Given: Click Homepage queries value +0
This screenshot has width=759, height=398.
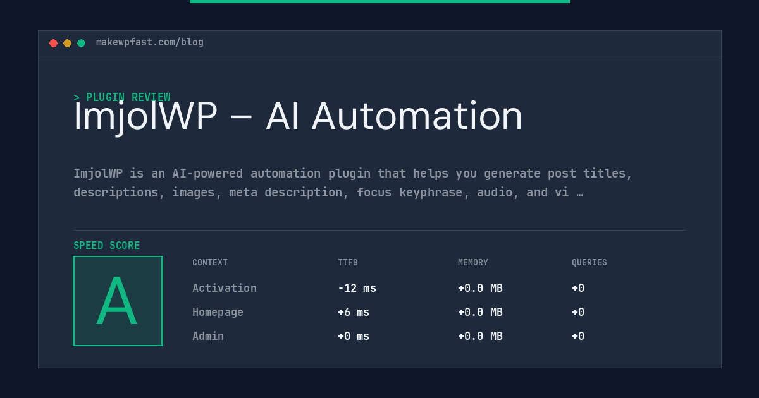Looking at the screenshot, I should [x=578, y=312].
